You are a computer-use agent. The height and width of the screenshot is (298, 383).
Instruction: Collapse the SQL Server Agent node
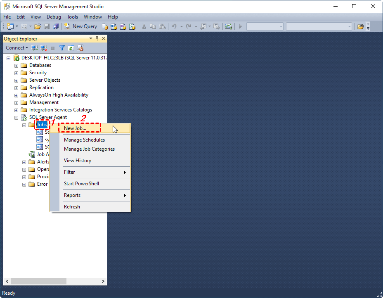(x=17, y=118)
